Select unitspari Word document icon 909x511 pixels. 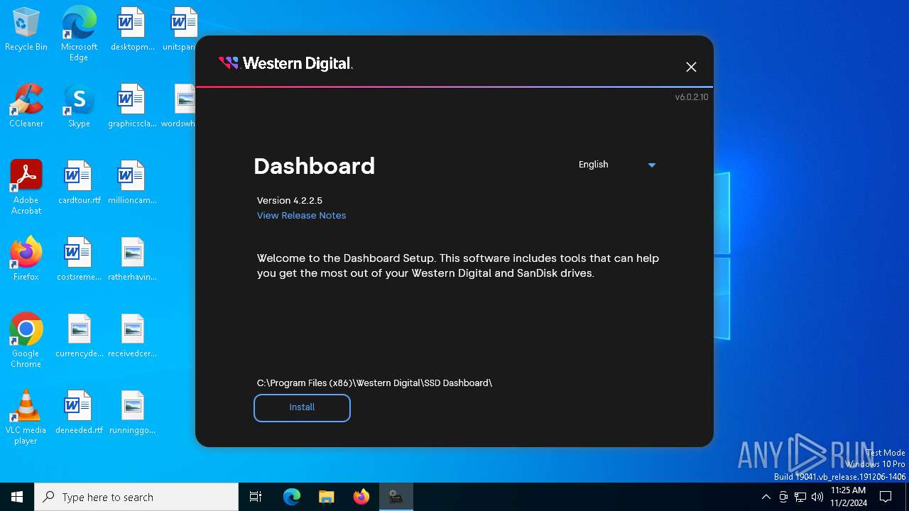(180, 30)
